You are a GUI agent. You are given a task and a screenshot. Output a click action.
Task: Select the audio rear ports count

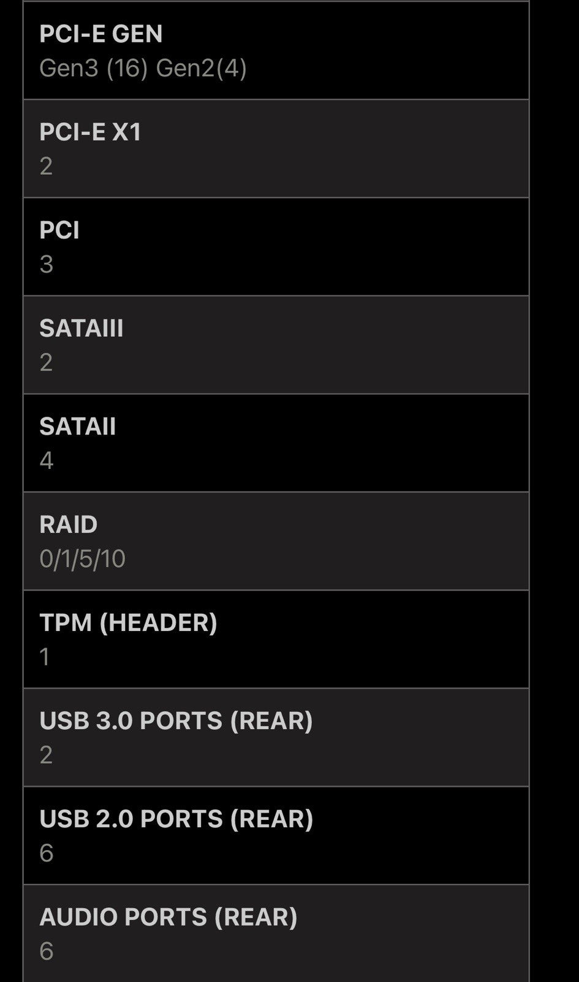[46, 951]
